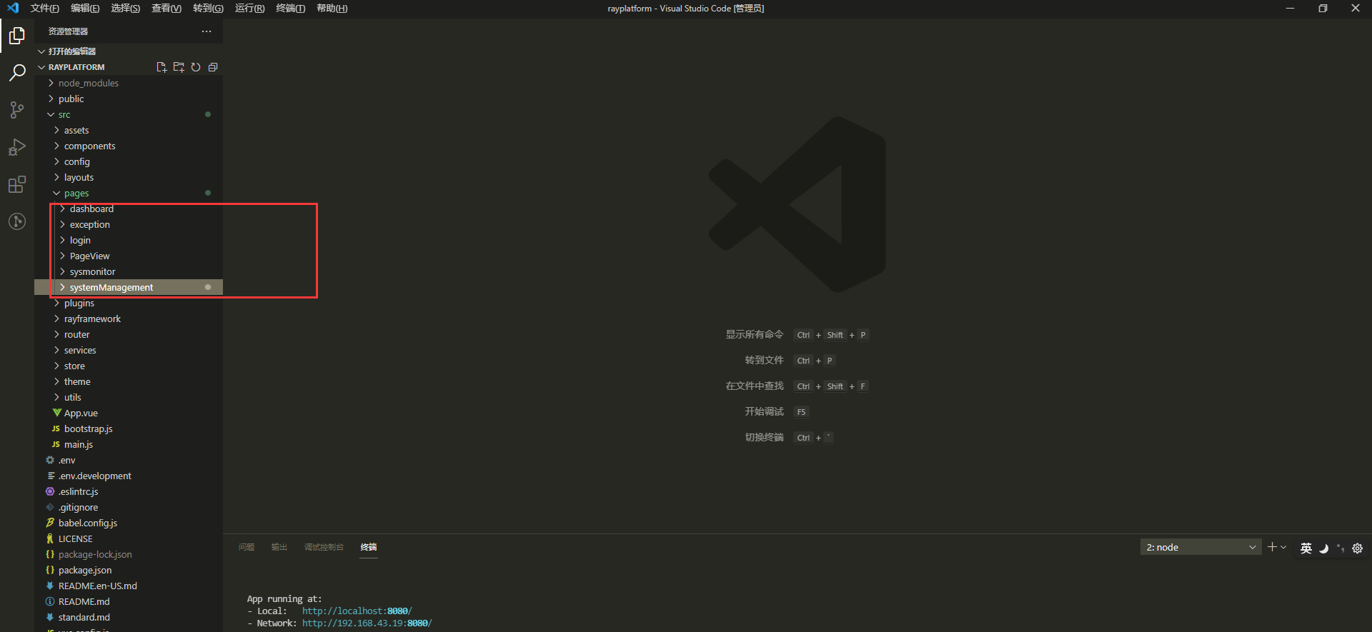Open the new terminal dropdown arrow
The image size is (1372, 632).
pos(1283,547)
